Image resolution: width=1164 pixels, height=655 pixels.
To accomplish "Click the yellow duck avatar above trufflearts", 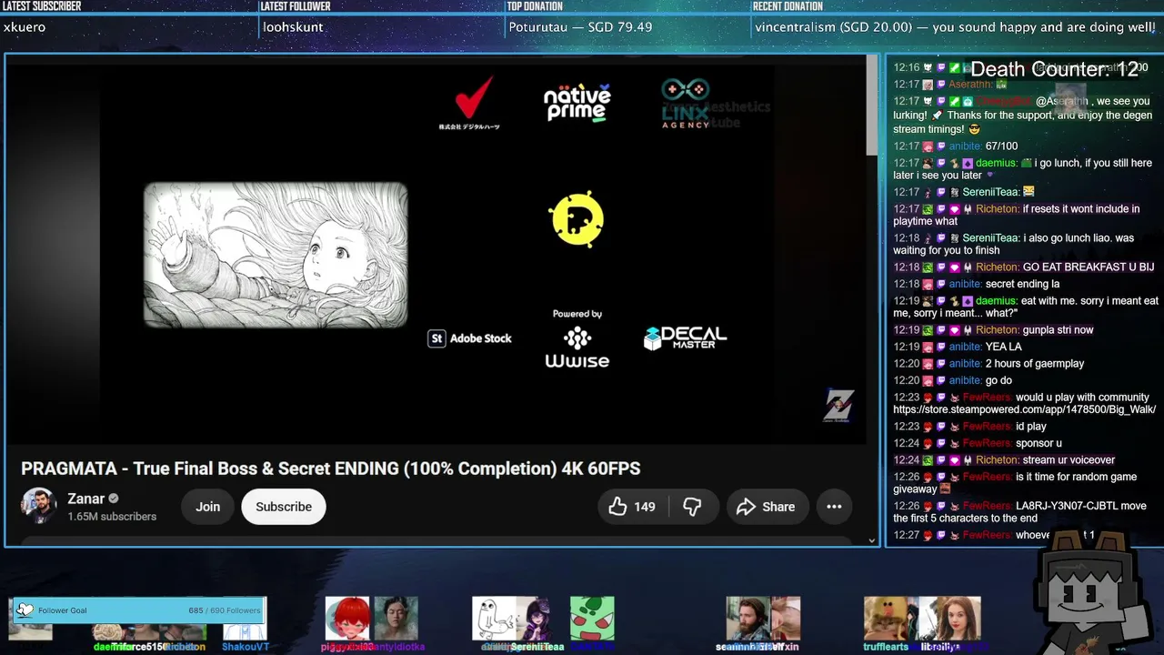I will [x=886, y=619].
